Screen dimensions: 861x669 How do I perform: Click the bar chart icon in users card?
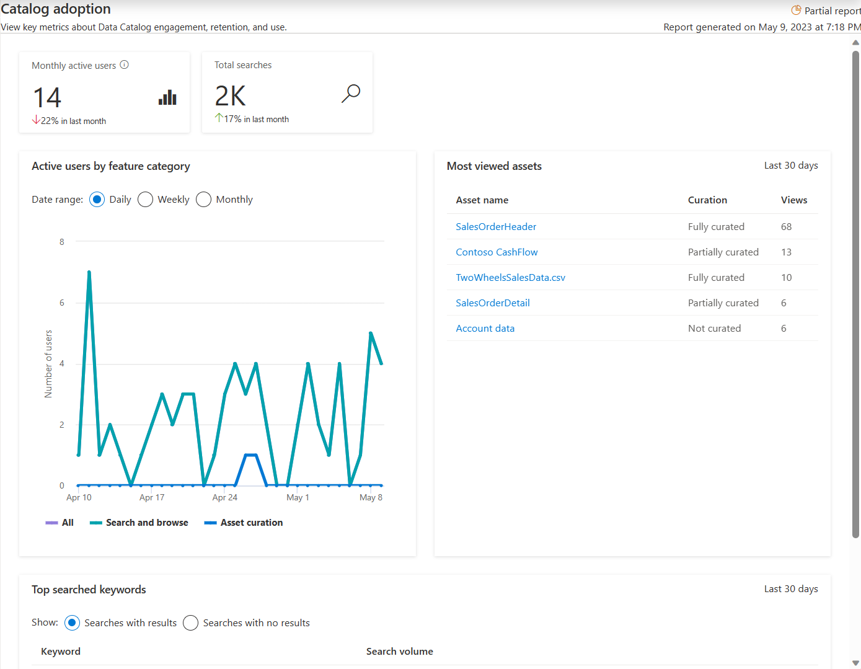(167, 98)
